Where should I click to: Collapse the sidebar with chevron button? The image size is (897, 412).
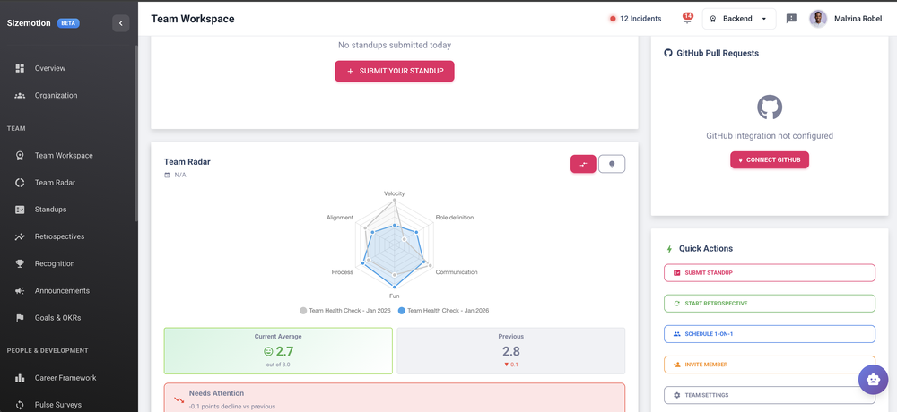coord(121,23)
